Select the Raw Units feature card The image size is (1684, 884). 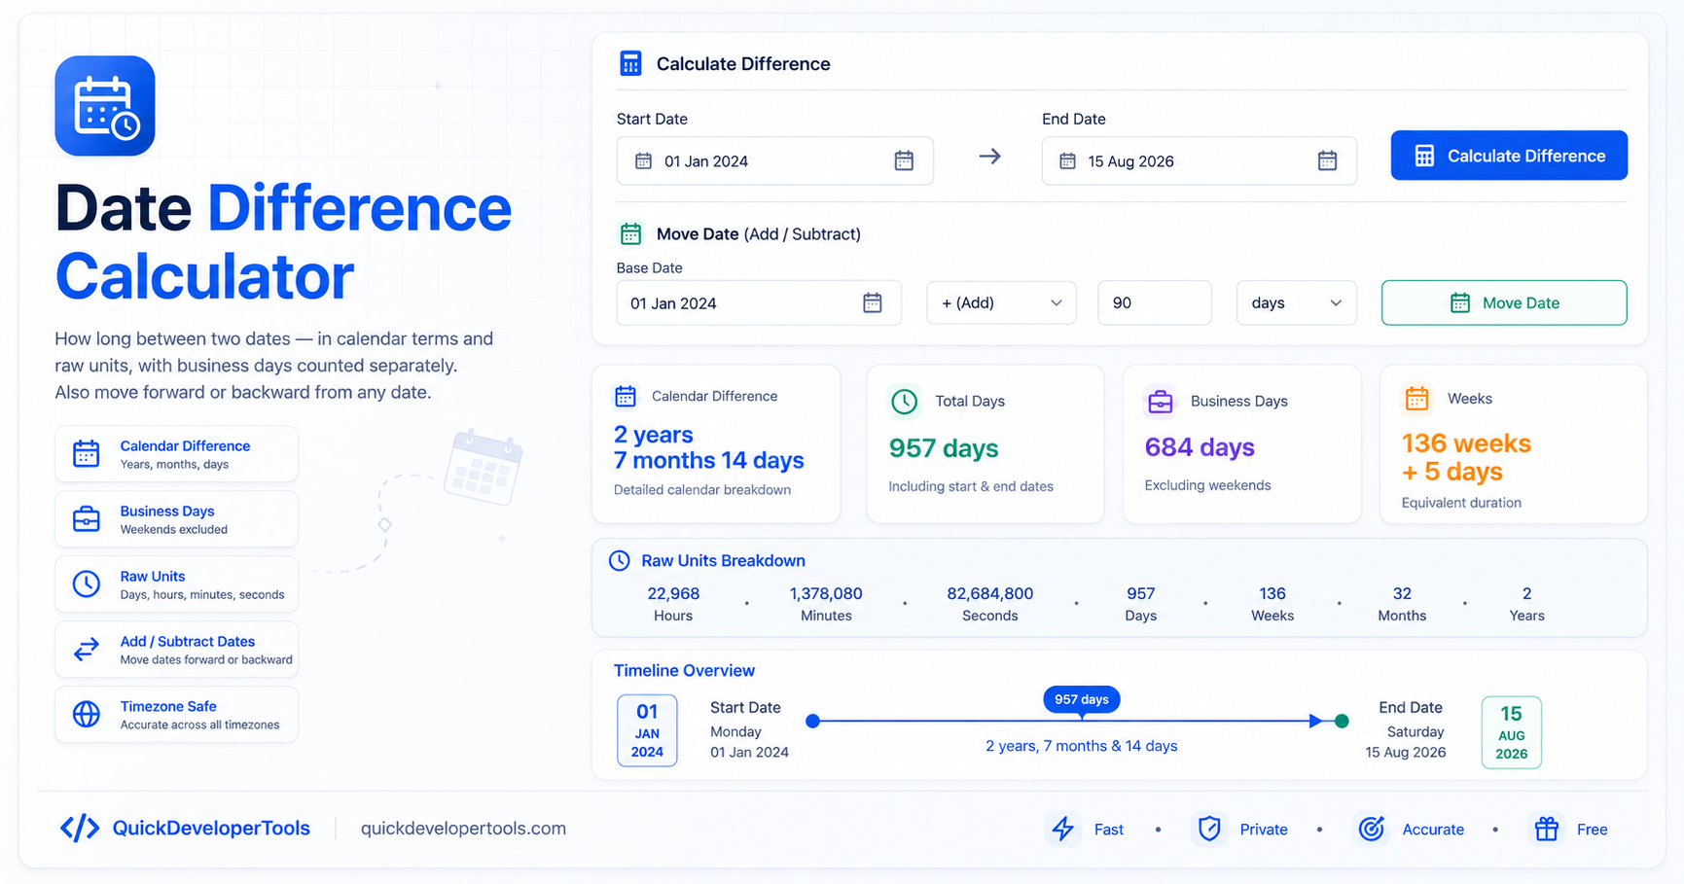coord(176,584)
